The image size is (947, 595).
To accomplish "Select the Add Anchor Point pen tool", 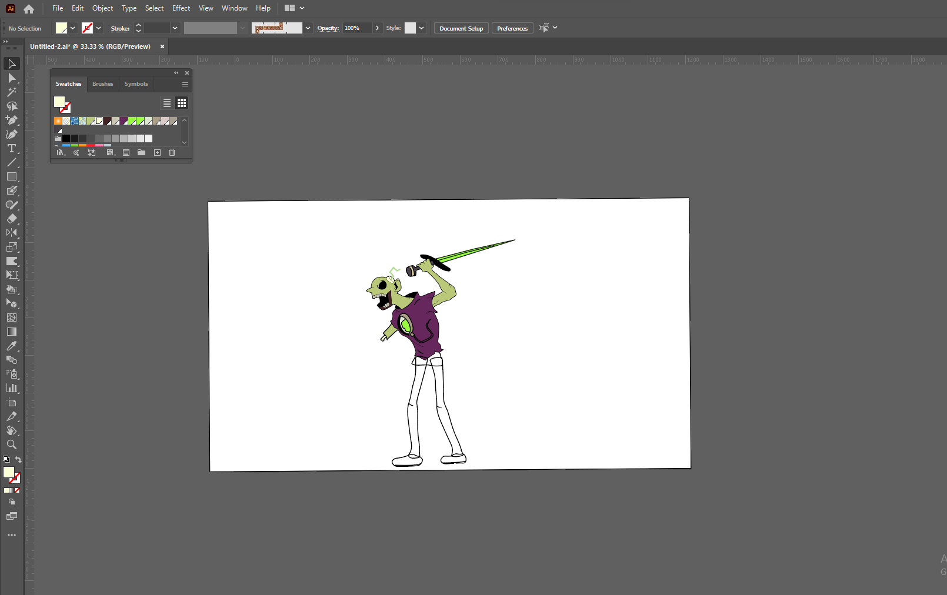I will pyautogui.click(x=11, y=120).
